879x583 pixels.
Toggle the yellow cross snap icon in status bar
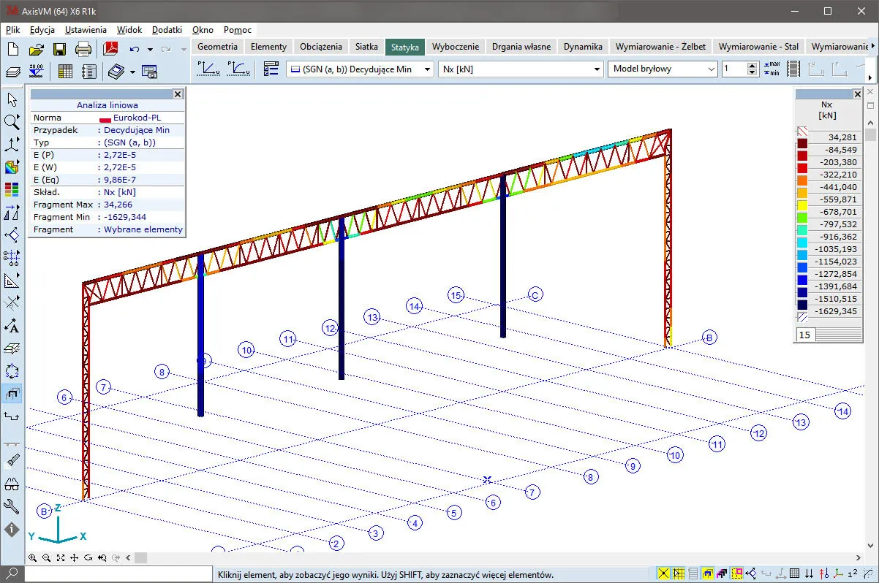click(663, 574)
